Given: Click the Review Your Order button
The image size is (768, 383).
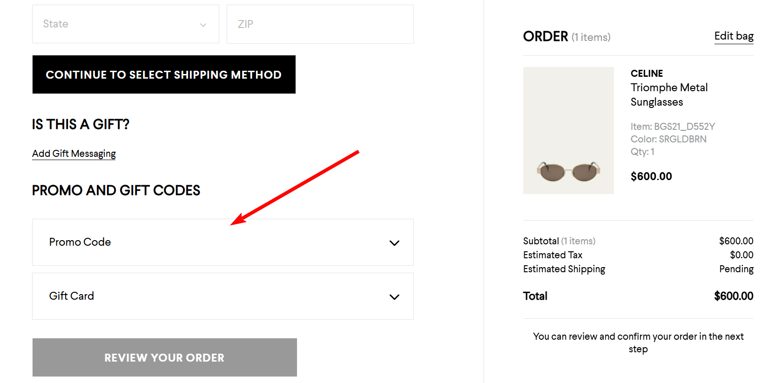Looking at the screenshot, I should point(164,357).
